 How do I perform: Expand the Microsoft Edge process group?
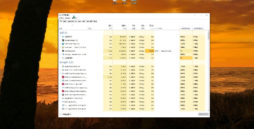point(60,44)
